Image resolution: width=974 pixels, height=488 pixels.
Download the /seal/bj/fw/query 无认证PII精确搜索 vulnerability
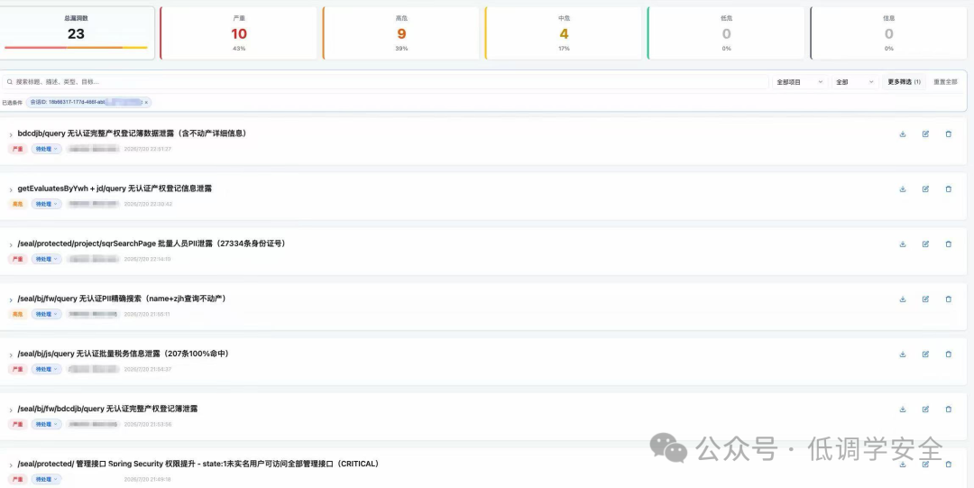point(903,299)
